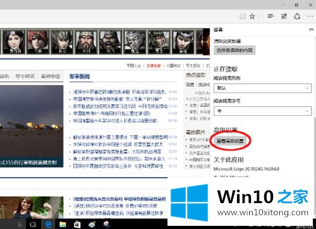
Task: Open news link starting 中国海空军
Action: tap(118, 99)
